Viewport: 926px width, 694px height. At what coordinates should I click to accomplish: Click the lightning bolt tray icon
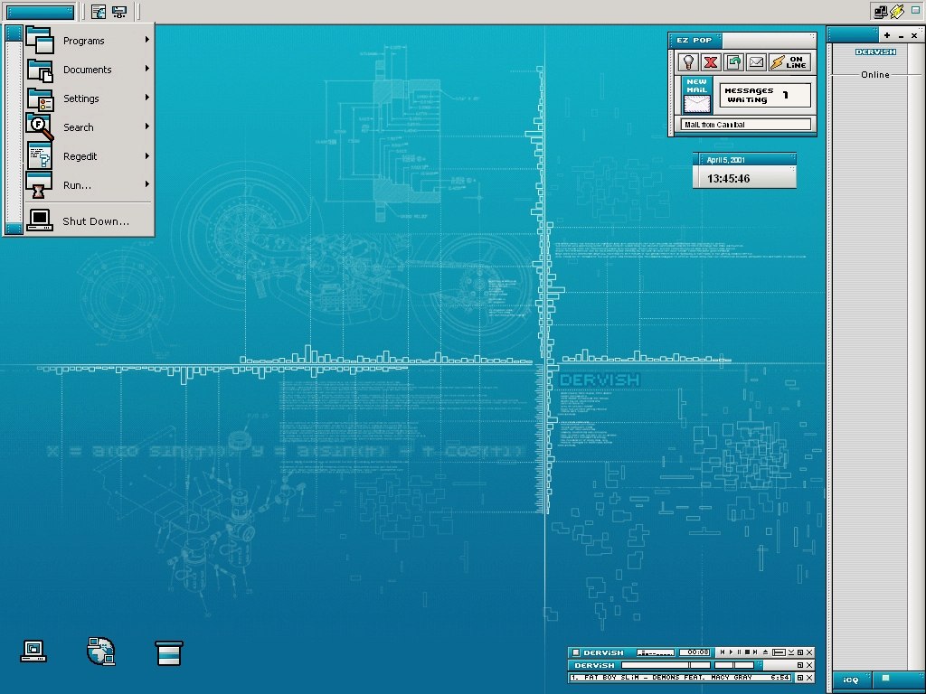[896, 12]
